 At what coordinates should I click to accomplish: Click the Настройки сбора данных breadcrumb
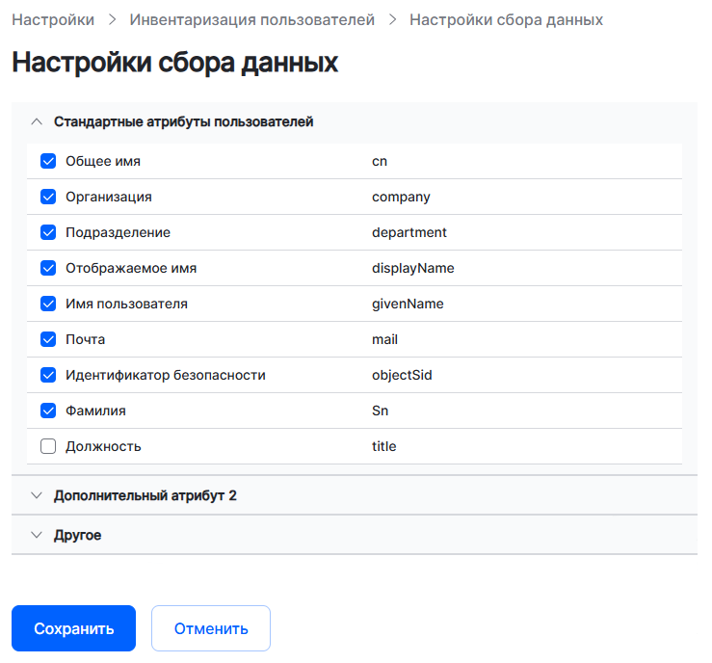click(x=506, y=20)
